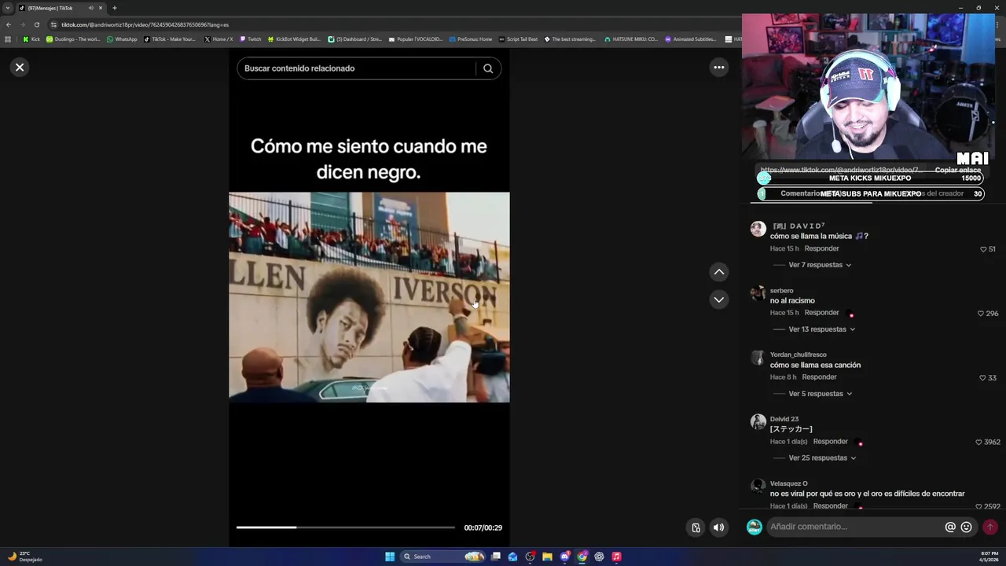This screenshot has height=566, width=1006.
Task: Open ChatGPT app from taskbar
Action: [x=600, y=557]
